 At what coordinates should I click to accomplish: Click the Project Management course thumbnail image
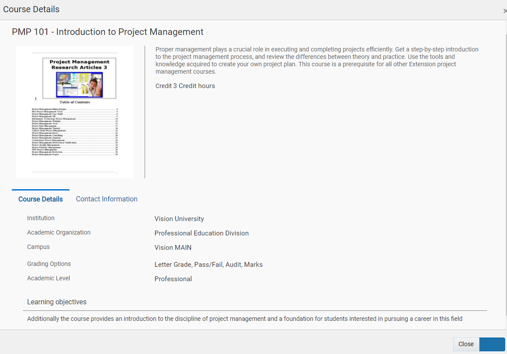coord(75,112)
